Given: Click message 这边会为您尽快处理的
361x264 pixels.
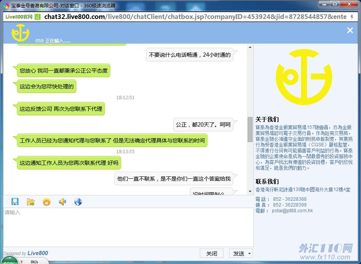Looking at the screenshot, I should tap(47, 86).
